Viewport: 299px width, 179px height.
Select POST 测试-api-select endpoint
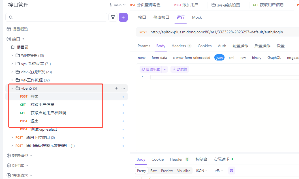(67, 129)
